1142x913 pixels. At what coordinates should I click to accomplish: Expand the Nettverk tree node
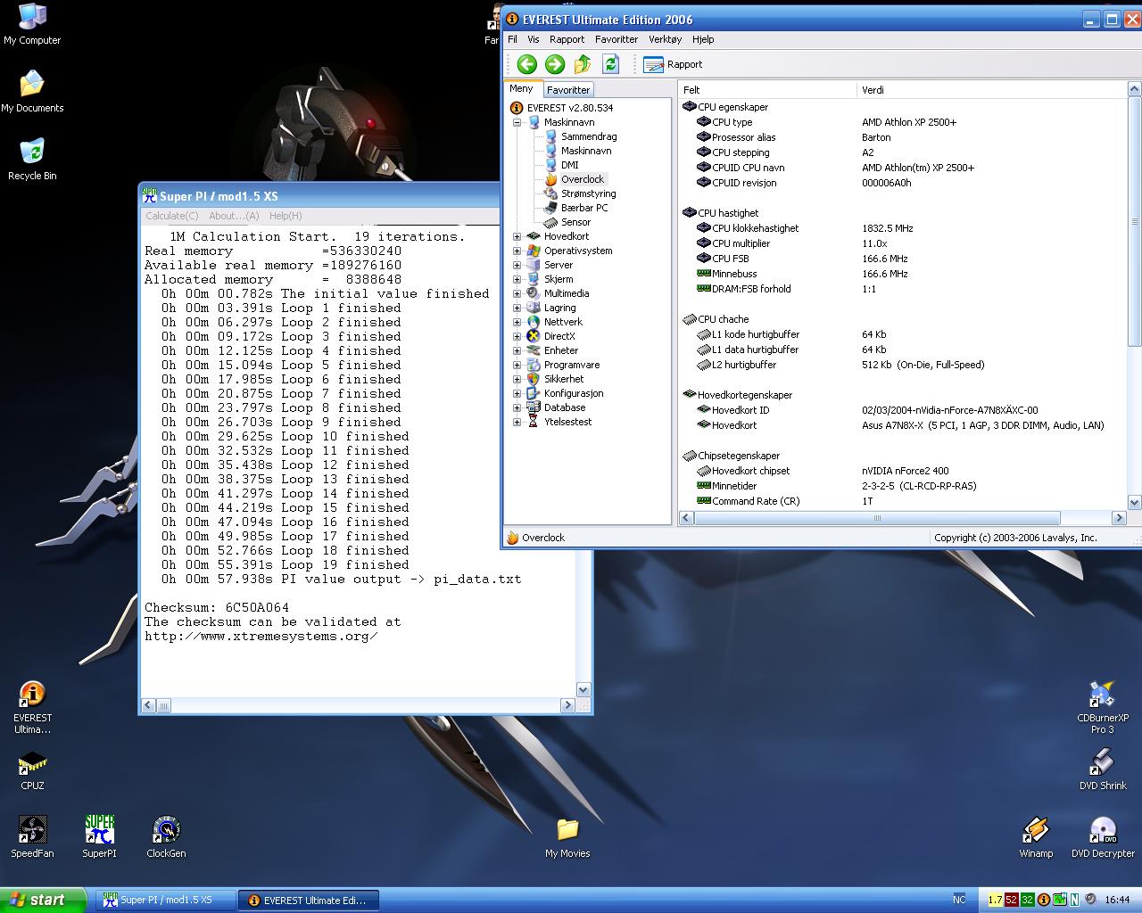517,322
